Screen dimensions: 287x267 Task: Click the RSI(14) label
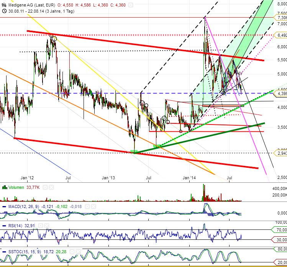[15, 226]
